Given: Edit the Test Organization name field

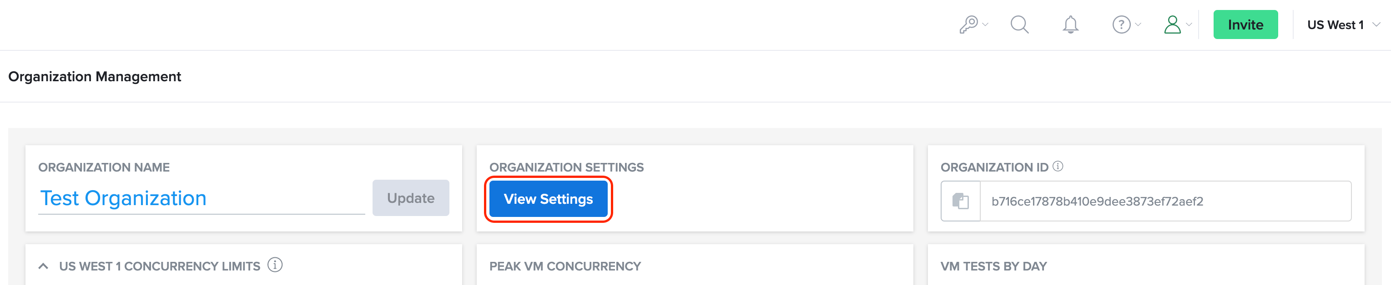Looking at the screenshot, I should click(x=122, y=198).
